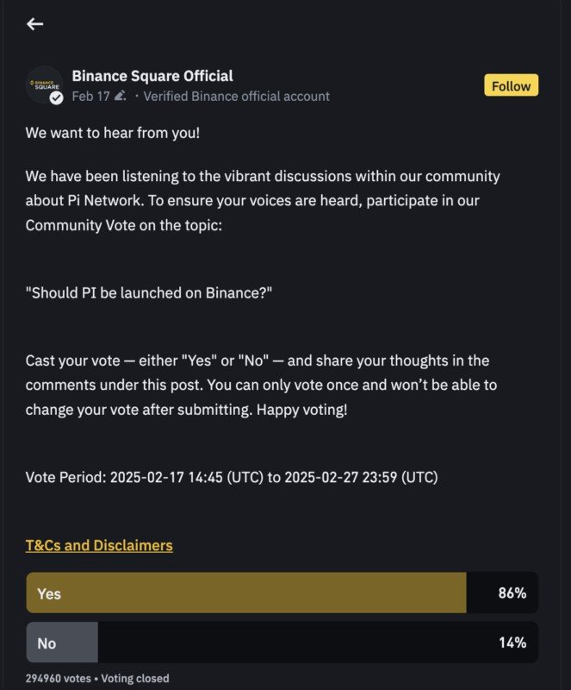Select the No poll option label

(x=47, y=643)
